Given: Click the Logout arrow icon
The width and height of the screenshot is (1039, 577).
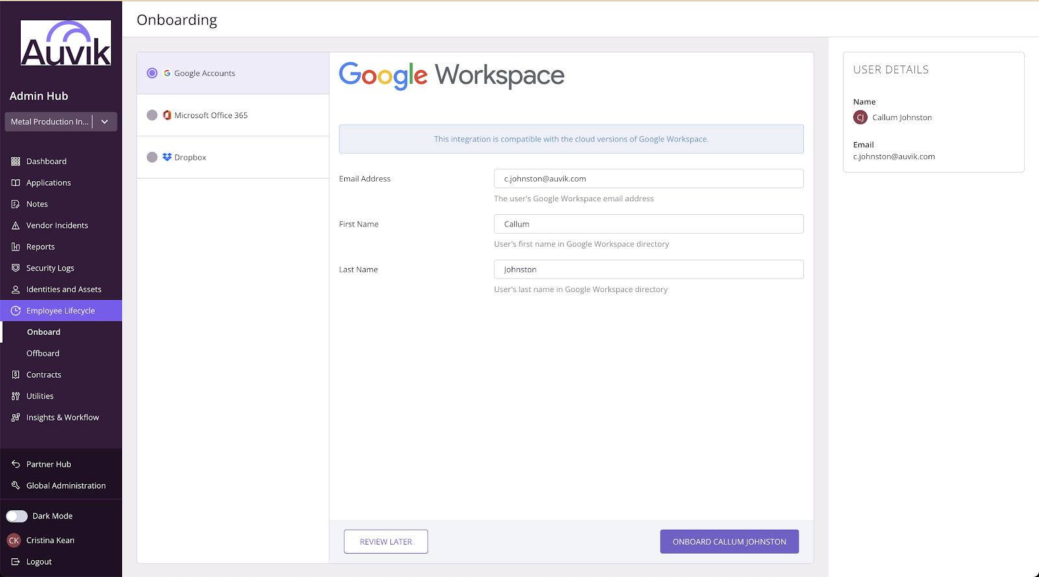Looking at the screenshot, I should point(16,561).
